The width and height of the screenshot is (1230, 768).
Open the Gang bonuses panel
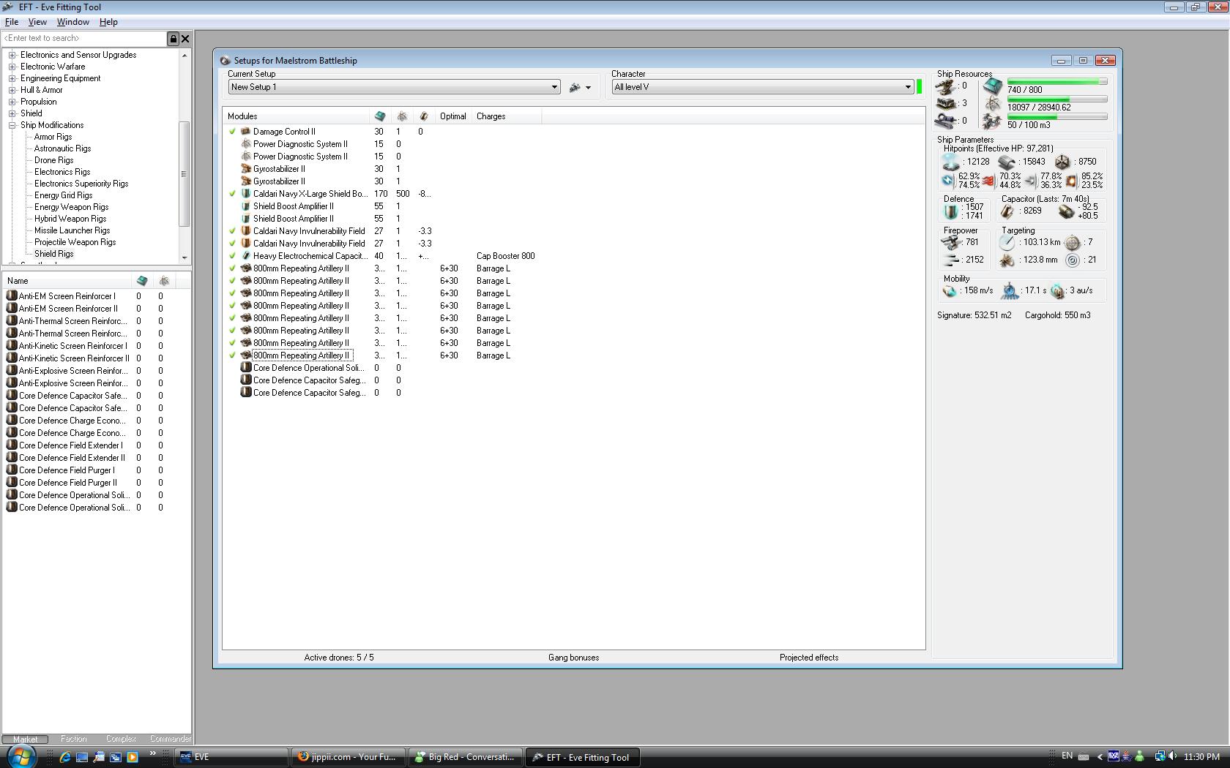pyautogui.click(x=574, y=658)
